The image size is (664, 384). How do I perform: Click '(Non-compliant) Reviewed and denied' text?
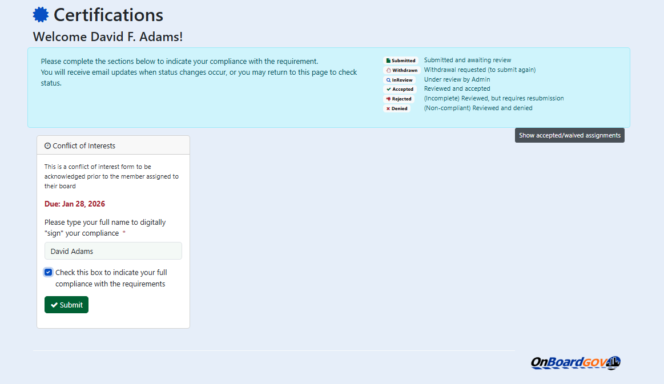pos(478,108)
